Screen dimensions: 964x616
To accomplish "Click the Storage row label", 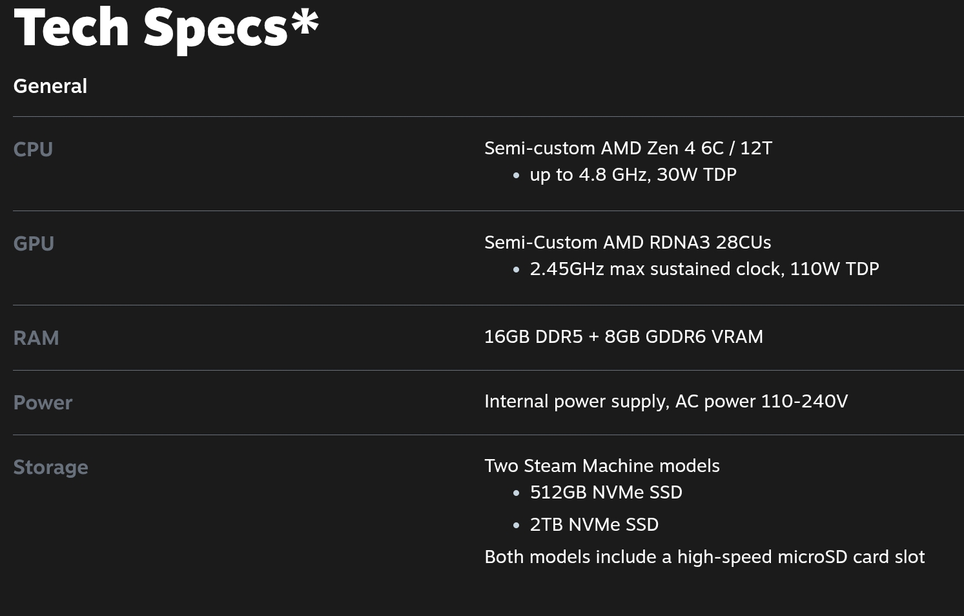I will 50,467.
